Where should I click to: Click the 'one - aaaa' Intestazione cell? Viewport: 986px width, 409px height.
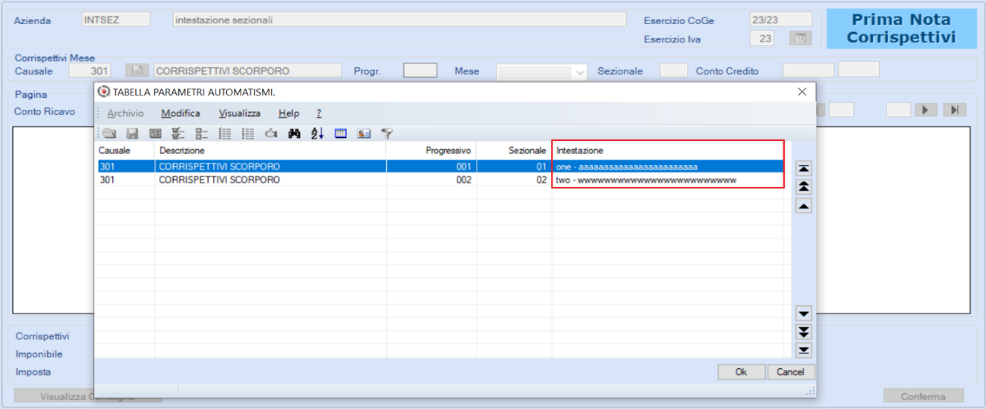point(668,167)
